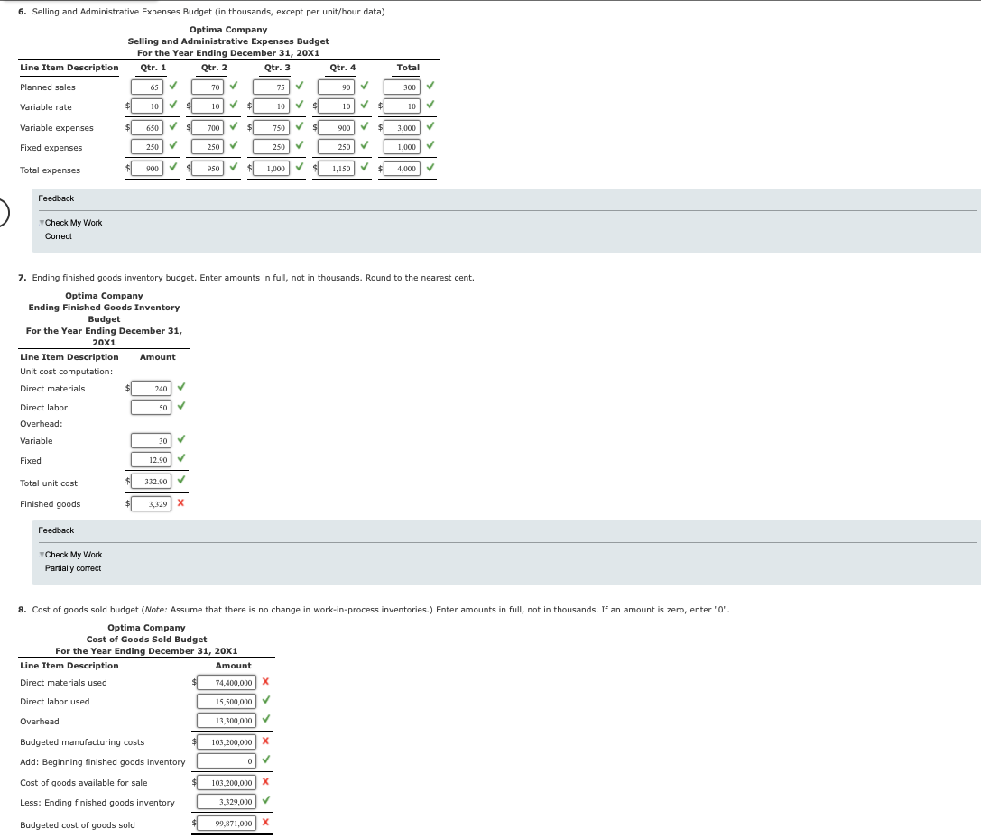Click the green check beside Total expenses 4,000
This screenshot has height=838, width=981.
pos(430,167)
